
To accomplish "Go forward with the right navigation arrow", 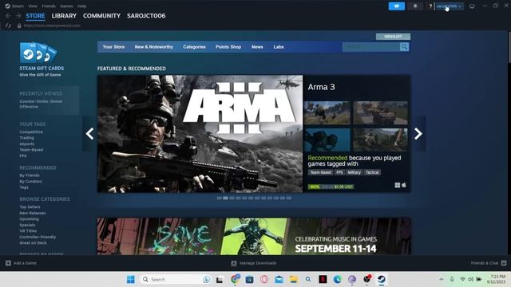I will (18, 16).
